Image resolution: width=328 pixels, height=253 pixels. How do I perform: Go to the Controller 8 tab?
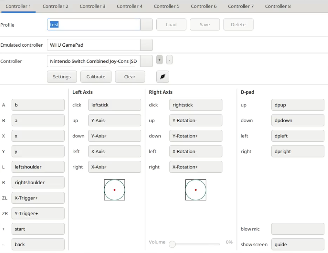tap(278, 6)
